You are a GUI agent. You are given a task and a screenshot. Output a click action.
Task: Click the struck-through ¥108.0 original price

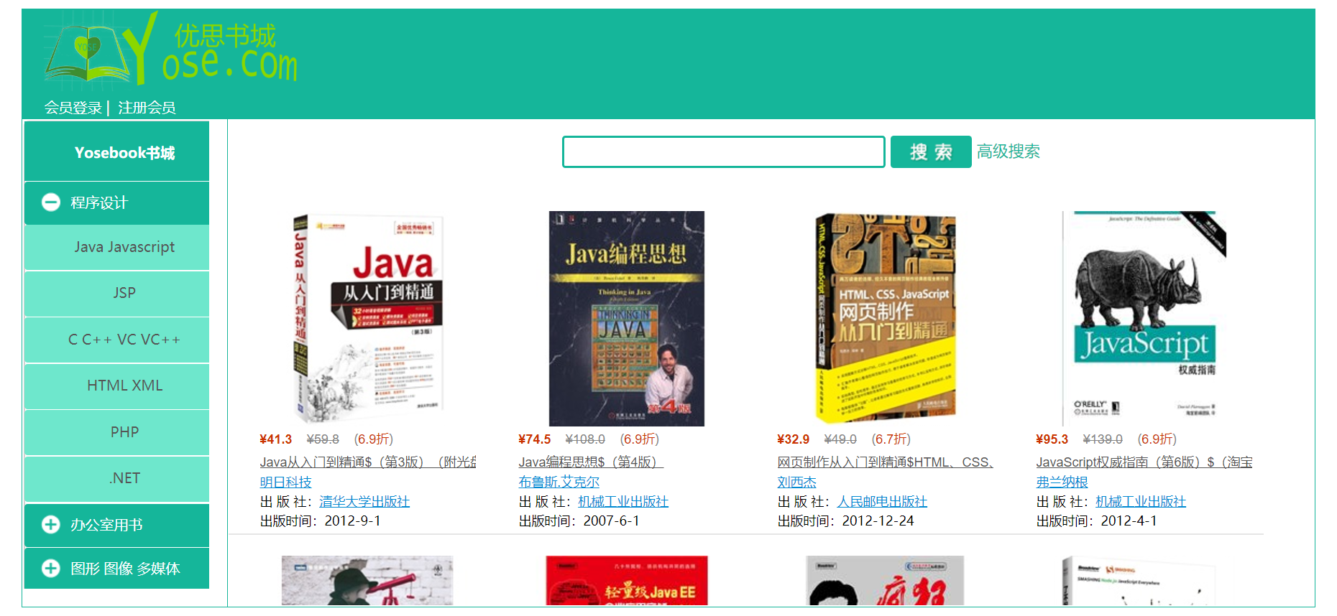tap(585, 439)
